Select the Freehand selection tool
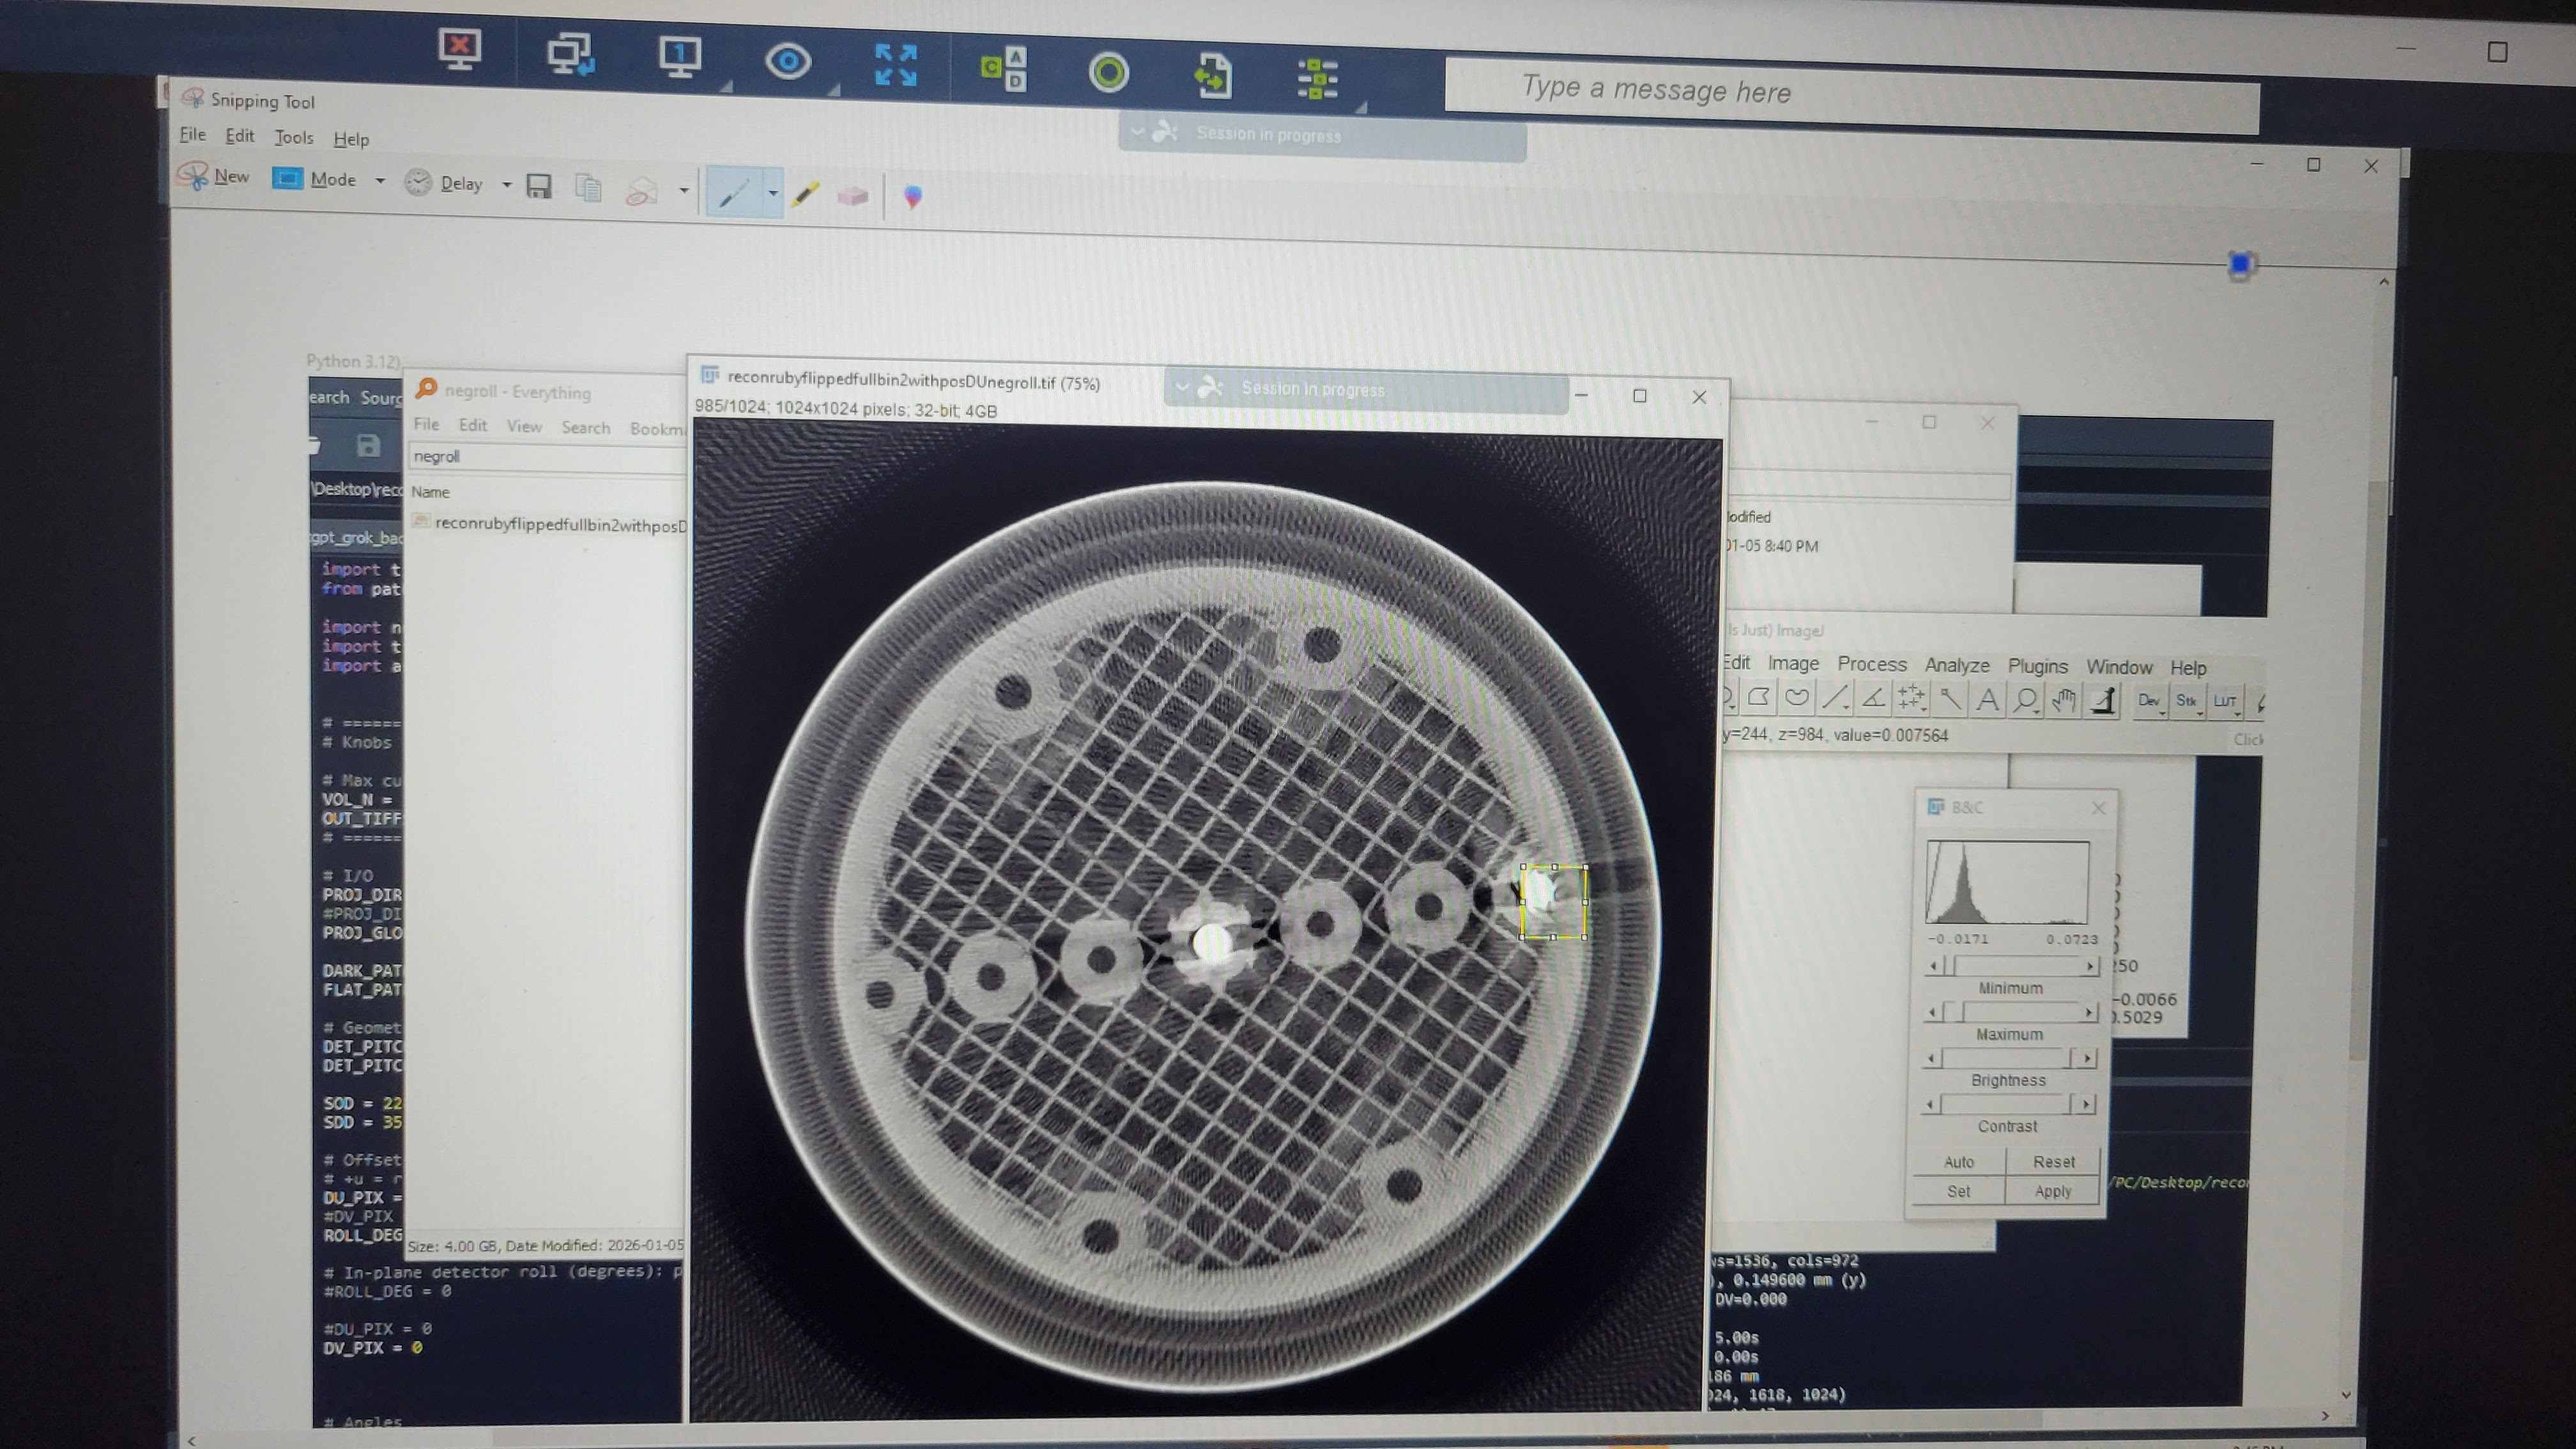 [x=1797, y=698]
